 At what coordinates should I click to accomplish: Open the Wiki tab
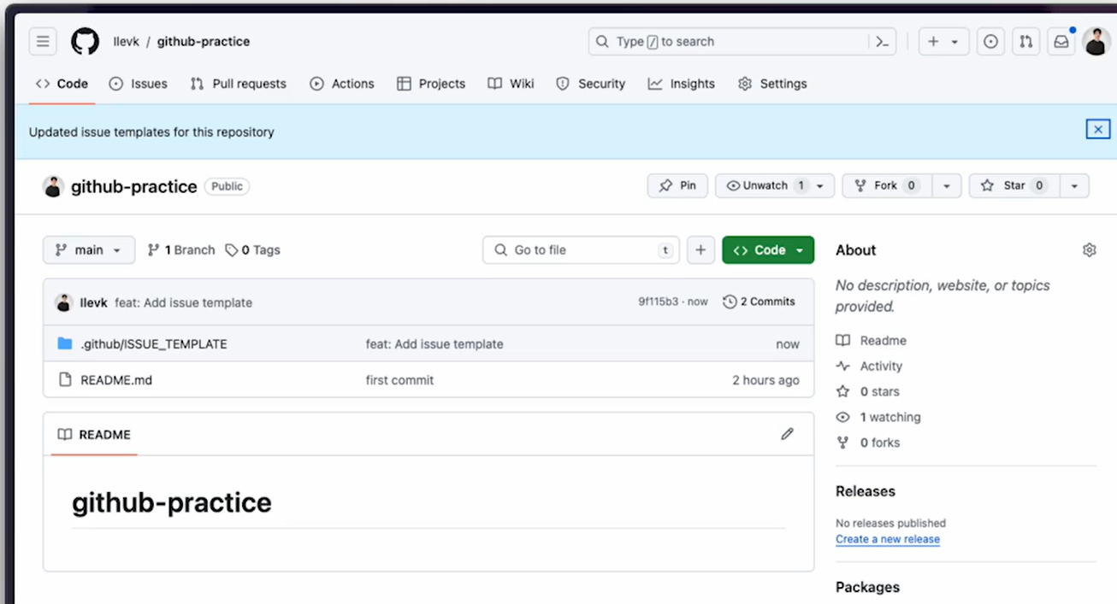point(511,84)
